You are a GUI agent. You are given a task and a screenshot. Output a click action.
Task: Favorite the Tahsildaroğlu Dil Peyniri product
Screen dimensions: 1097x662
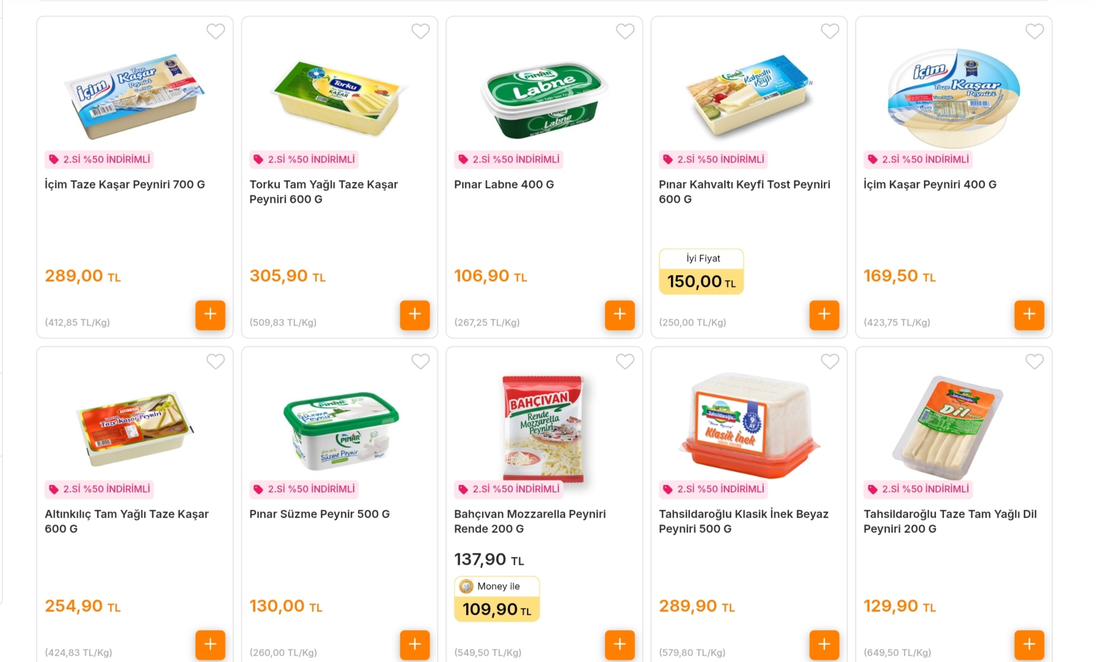click(x=1034, y=361)
